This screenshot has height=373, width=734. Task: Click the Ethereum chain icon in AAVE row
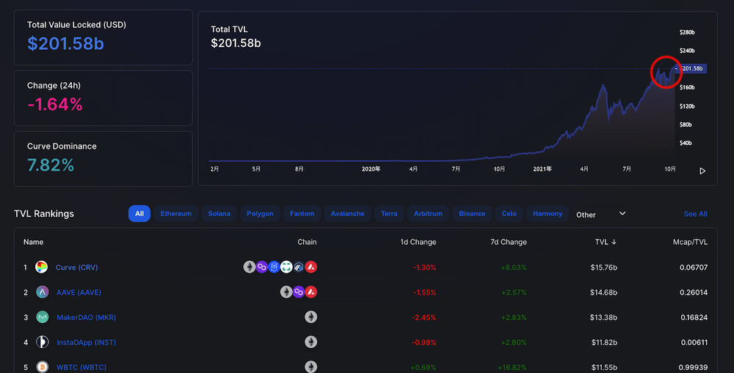pos(286,292)
